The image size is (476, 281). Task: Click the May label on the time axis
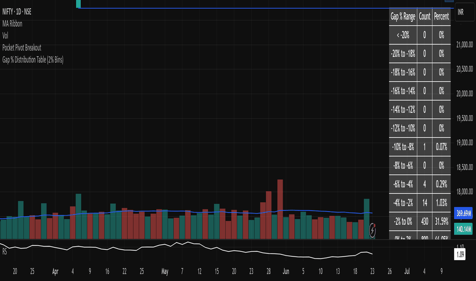pos(164,271)
